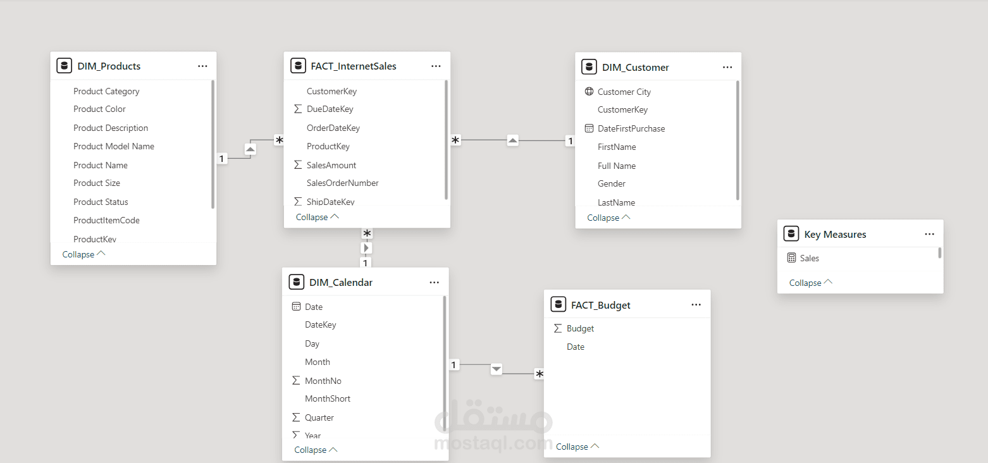Click the calculator icon next to Sales measure

791,258
